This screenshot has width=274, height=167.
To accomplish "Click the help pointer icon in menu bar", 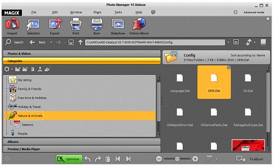I will pyautogui.click(x=153, y=12).
